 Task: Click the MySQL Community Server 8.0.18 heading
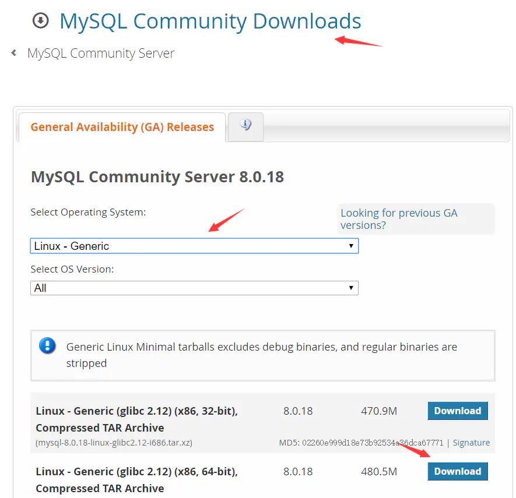point(157,177)
